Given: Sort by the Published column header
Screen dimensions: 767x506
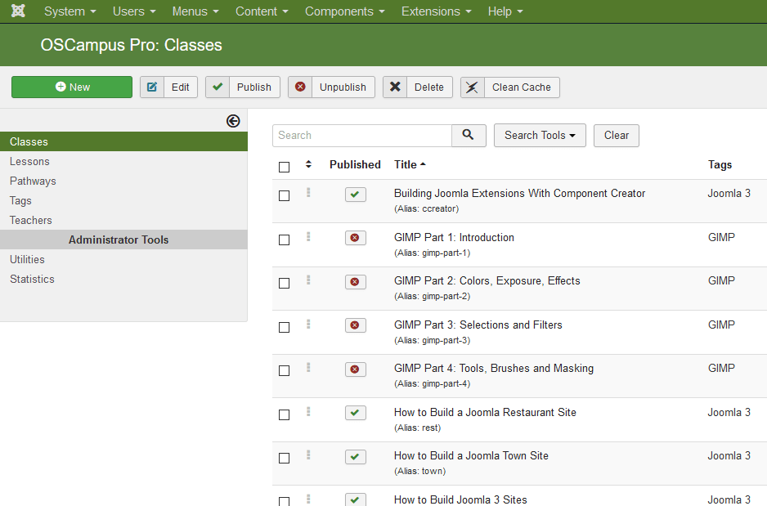Looking at the screenshot, I should coord(355,165).
